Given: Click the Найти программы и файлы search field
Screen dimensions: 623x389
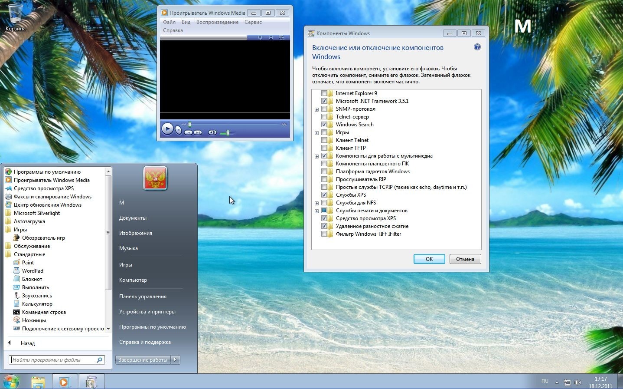Looking at the screenshot, I should [x=56, y=360].
